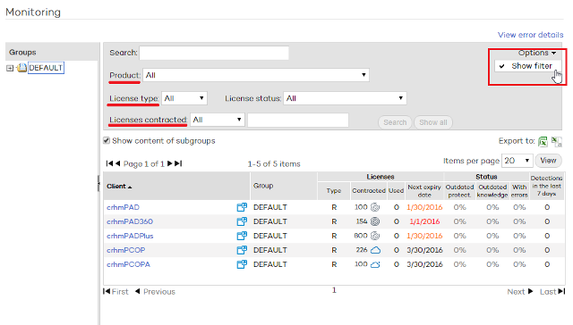Click page number 1 in bottom pager
The width and height of the screenshot is (573, 325).
334,290
